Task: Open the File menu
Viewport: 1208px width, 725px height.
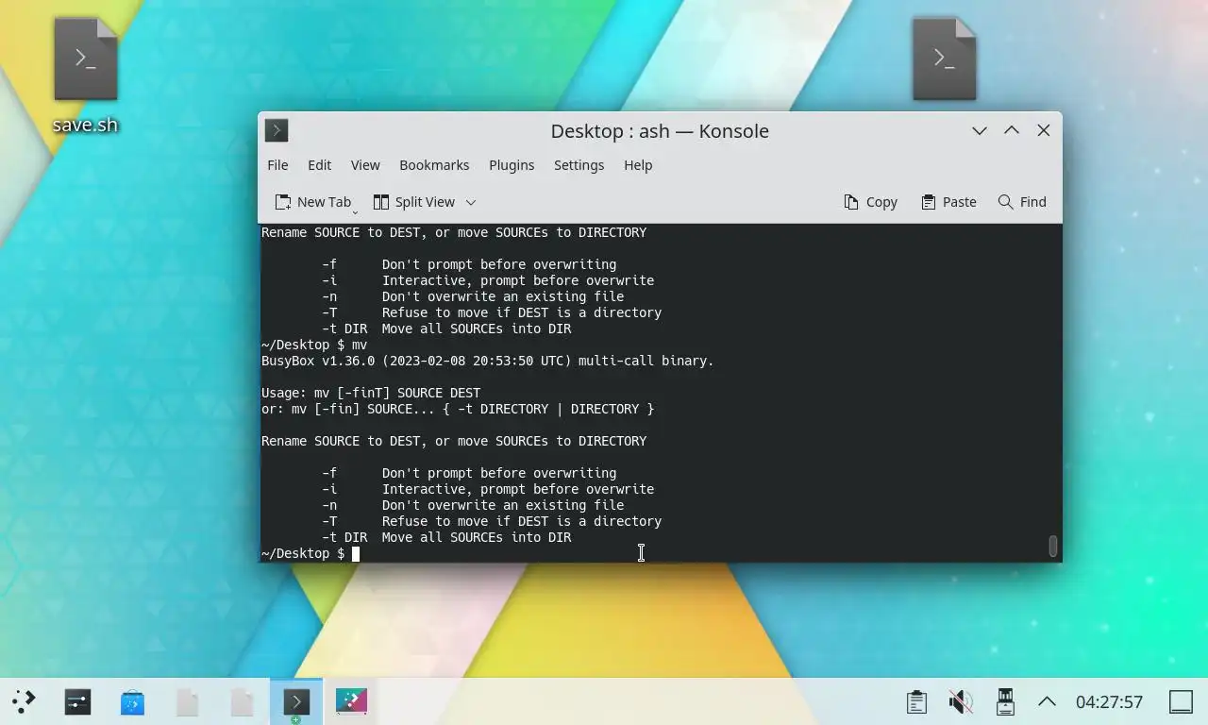Action: coord(277,165)
